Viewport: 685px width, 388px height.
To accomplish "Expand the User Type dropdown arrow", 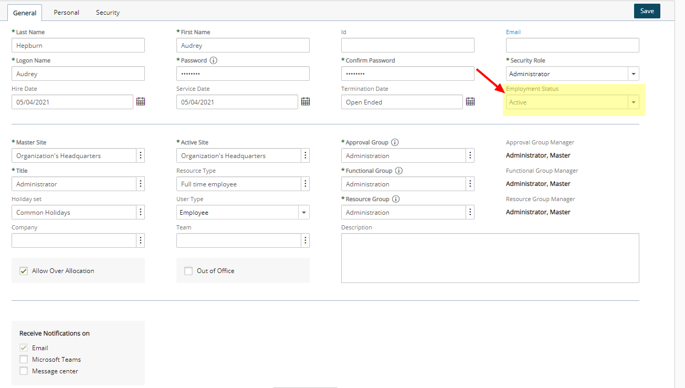I will pos(304,213).
